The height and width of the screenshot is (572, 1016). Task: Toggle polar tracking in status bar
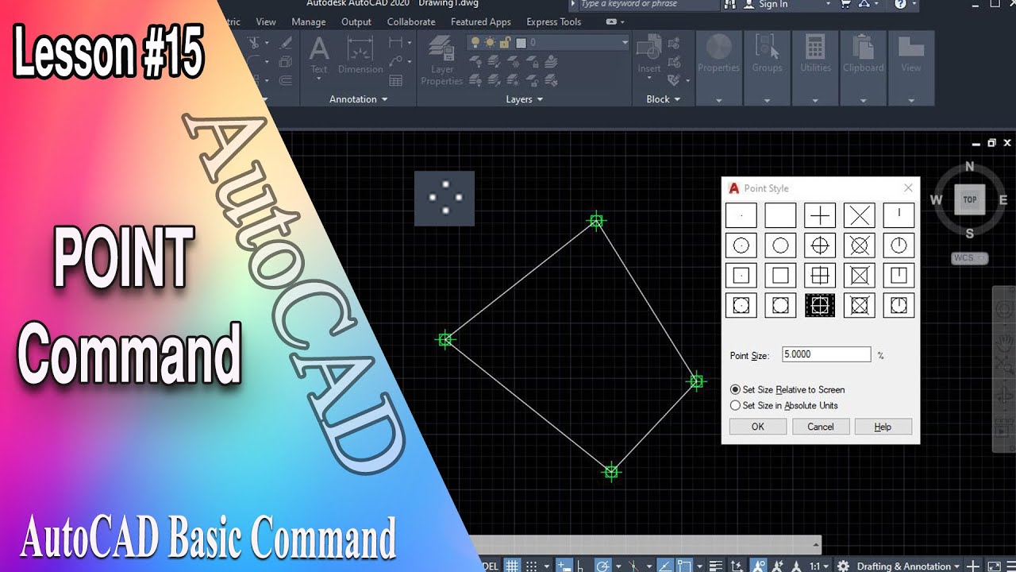(x=602, y=566)
